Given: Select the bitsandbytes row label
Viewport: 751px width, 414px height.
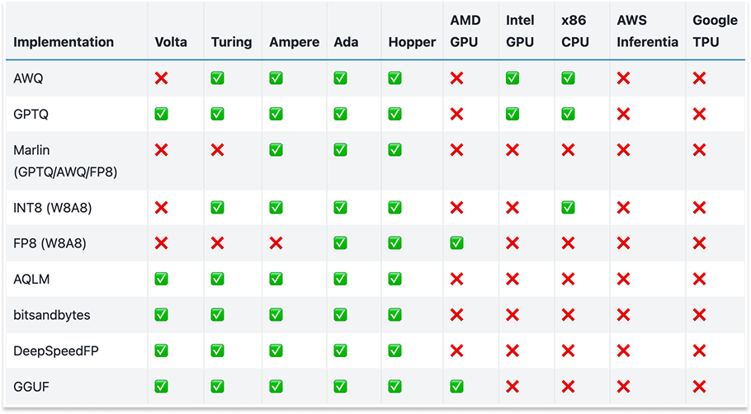Looking at the screenshot, I should click(52, 315).
